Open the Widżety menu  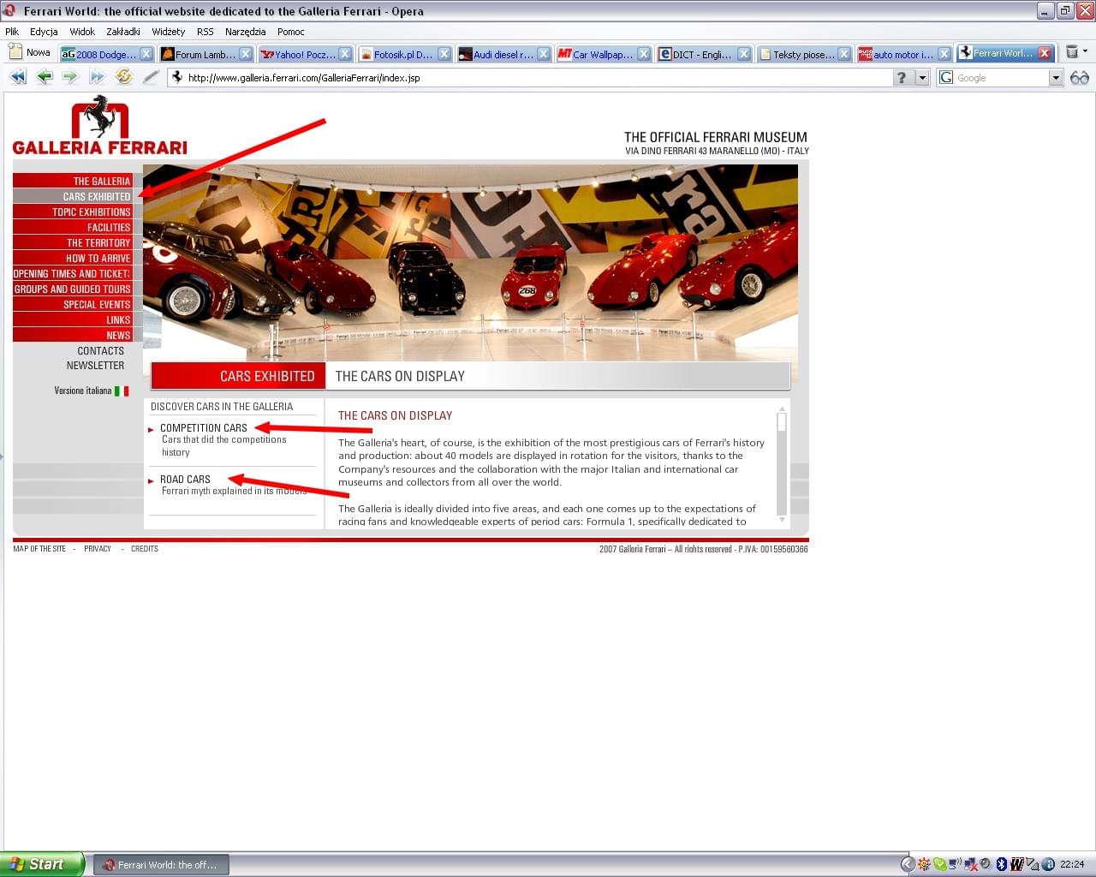pyautogui.click(x=168, y=32)
